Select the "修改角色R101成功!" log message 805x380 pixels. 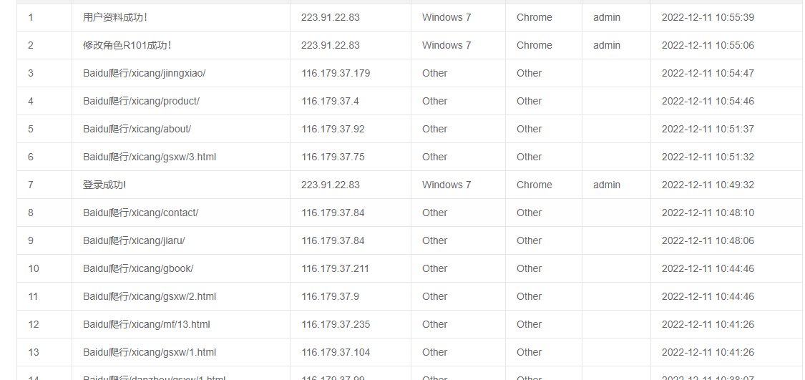[127, 45]
